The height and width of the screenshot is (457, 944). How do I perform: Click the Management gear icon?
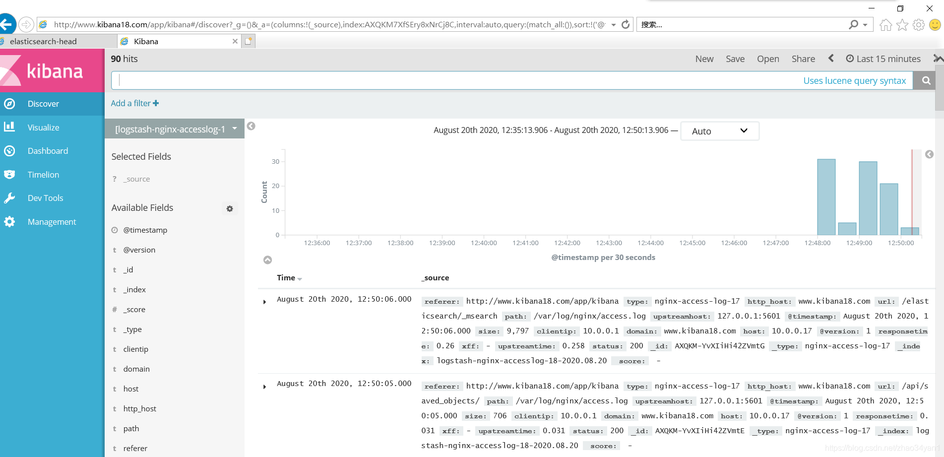(9, 222)
